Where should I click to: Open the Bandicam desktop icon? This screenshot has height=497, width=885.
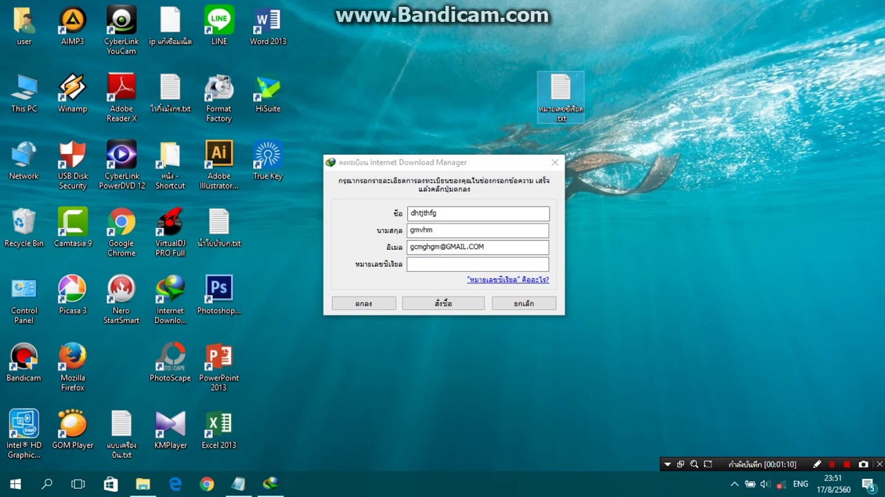tap(24, 362)
